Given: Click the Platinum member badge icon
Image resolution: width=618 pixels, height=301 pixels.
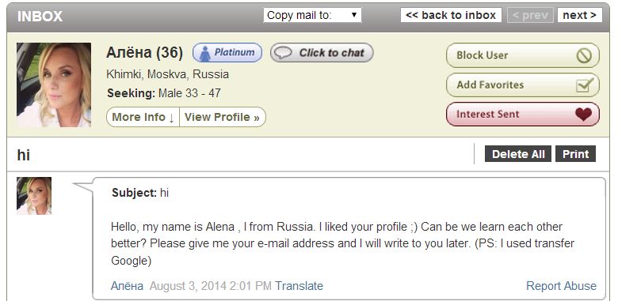Looking at the screenshot, I should point(204,53).
